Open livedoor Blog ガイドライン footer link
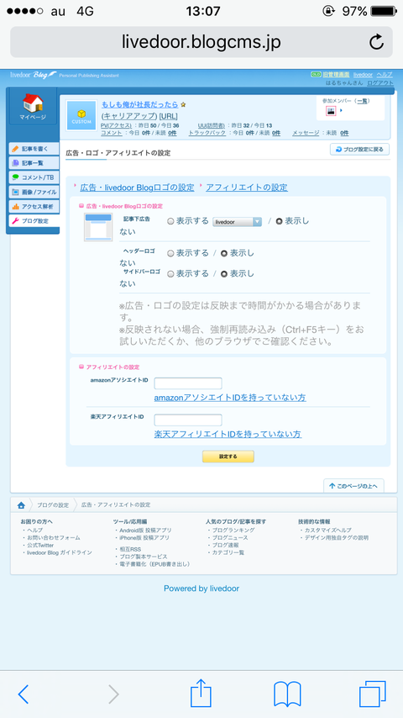403x718 pixels. coord(59,552)
